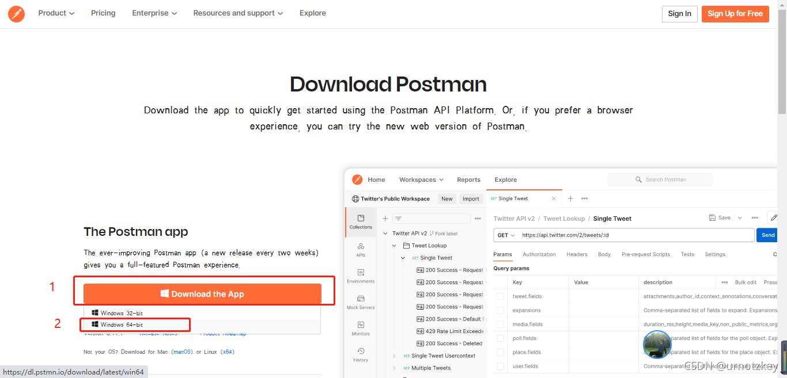Switch to the Body tab
The height and width of the screenshot is (378, 787).
point(604,254)
